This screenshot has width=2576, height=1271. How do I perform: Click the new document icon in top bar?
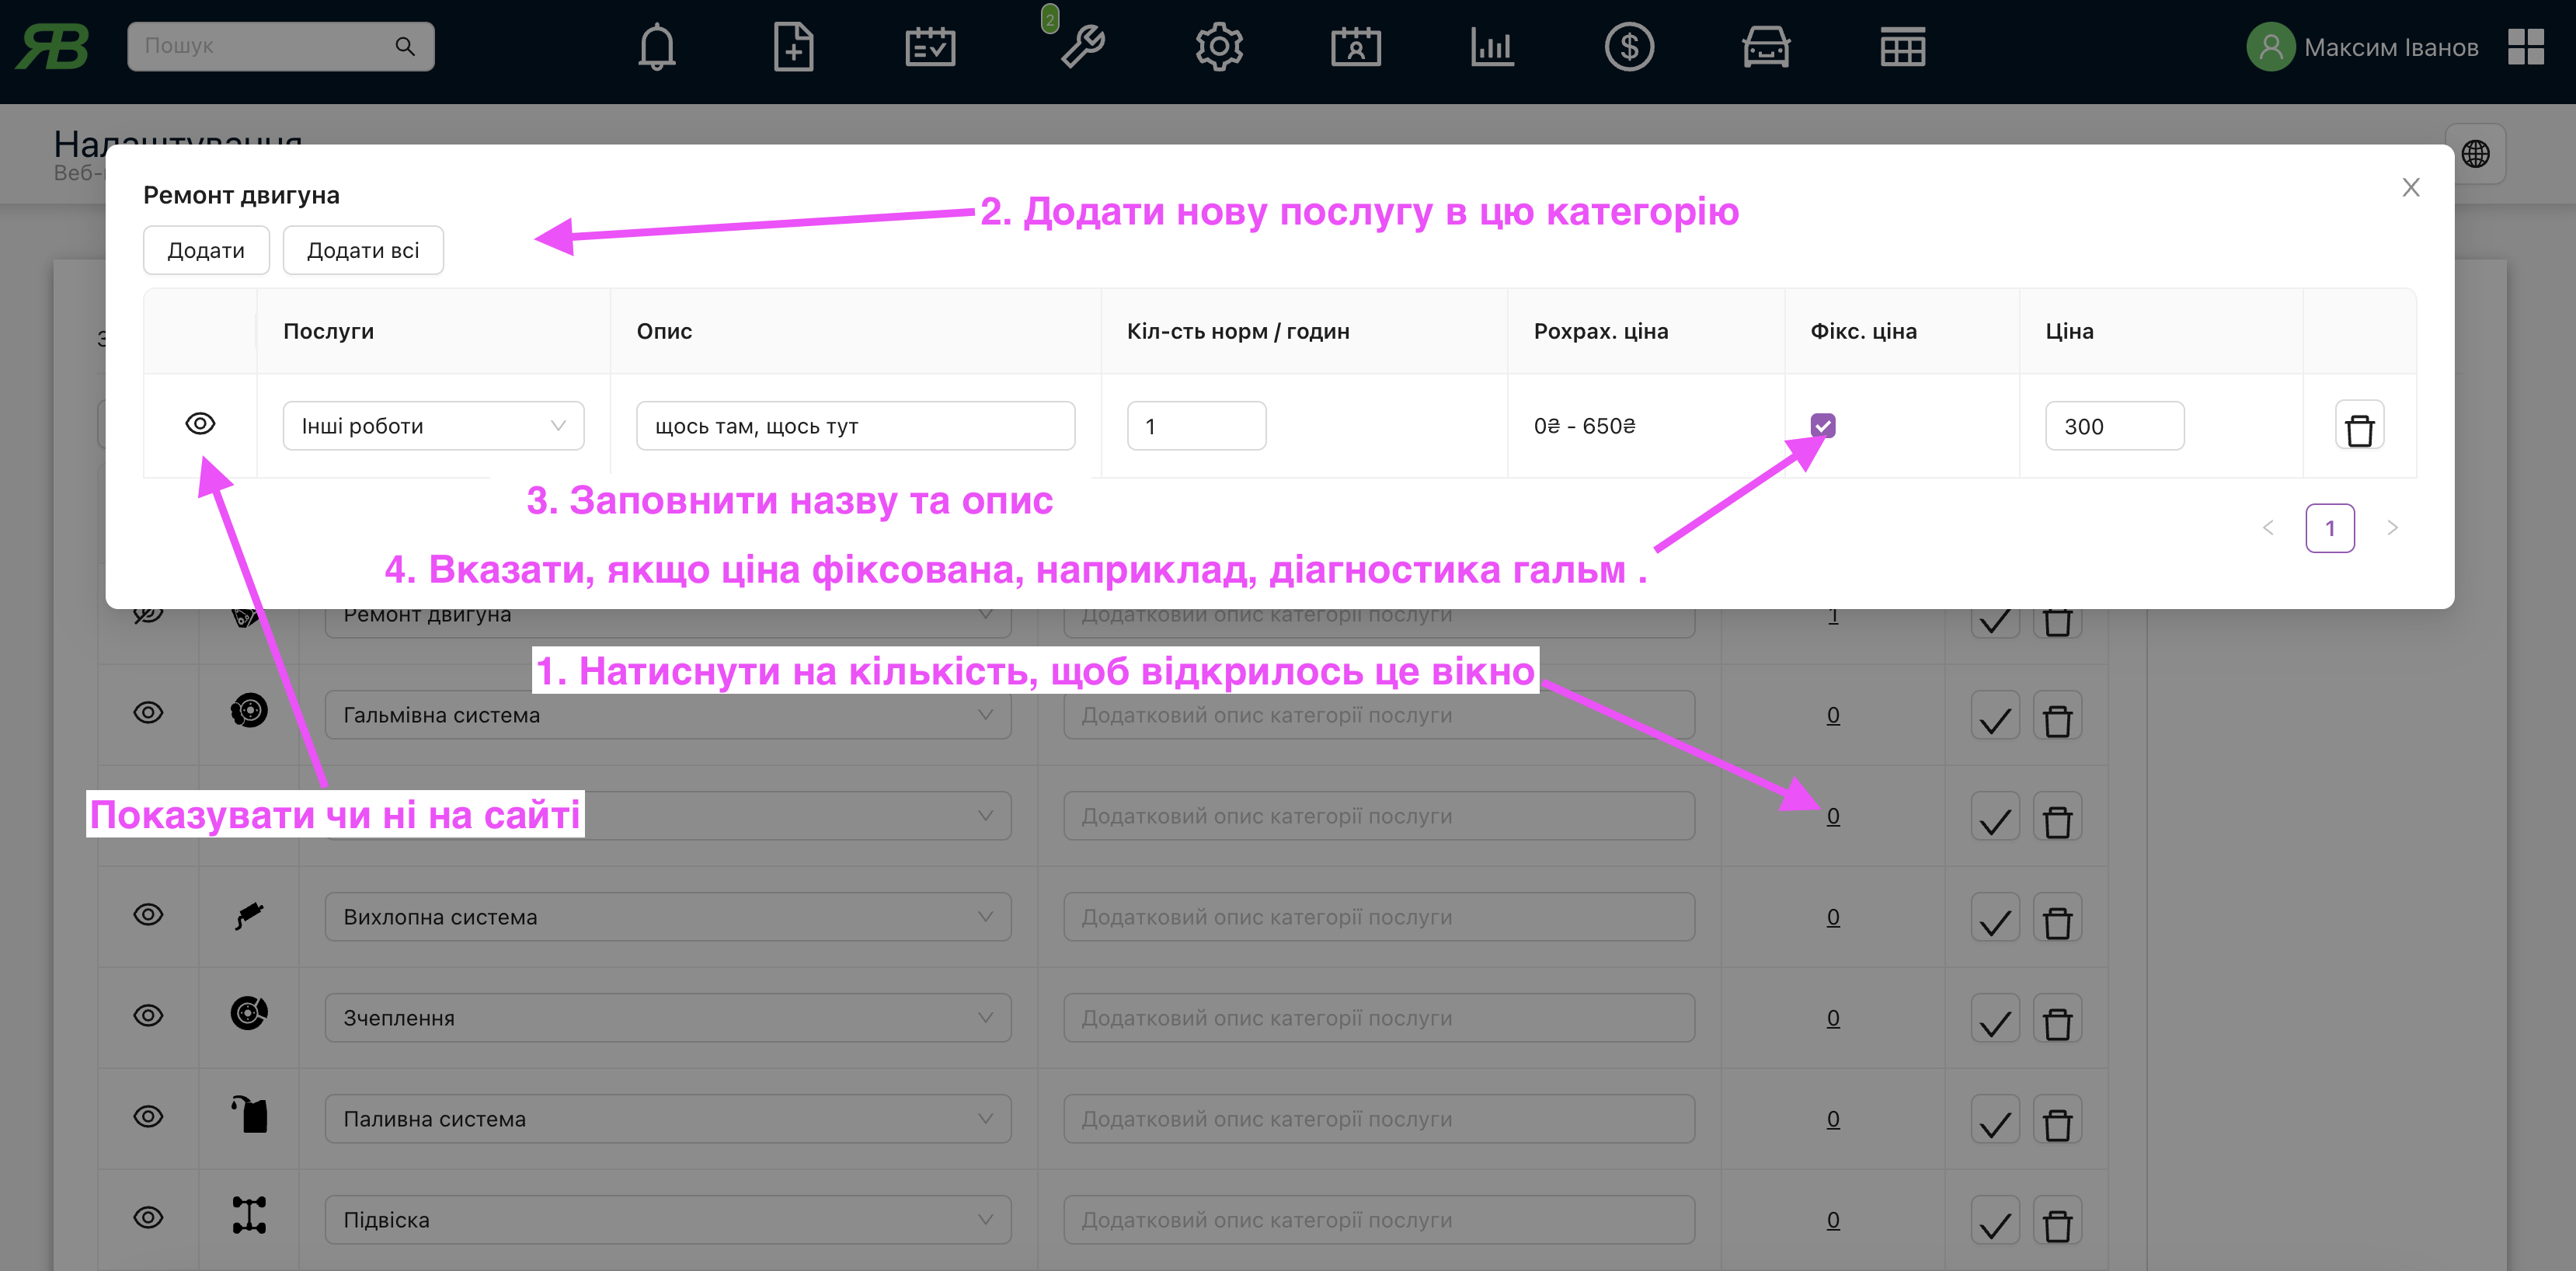793,47
